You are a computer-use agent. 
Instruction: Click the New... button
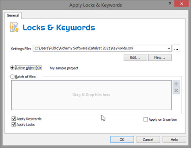tap(160, 57)
